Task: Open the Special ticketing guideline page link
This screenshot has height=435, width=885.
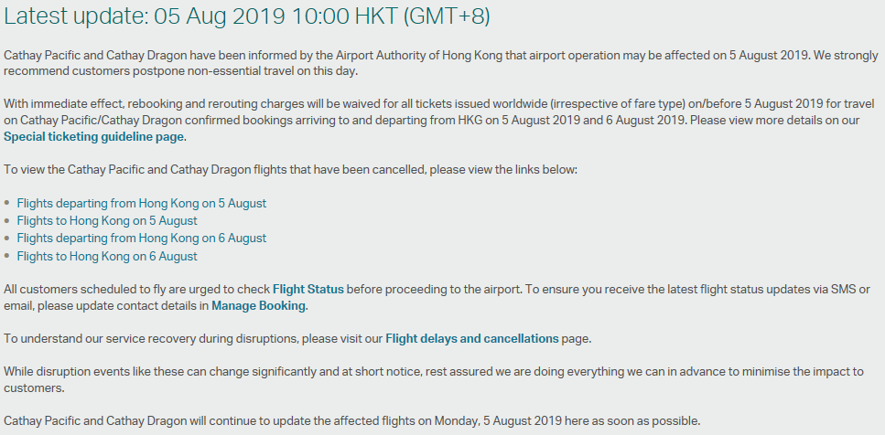Action: tap(93, 136)
